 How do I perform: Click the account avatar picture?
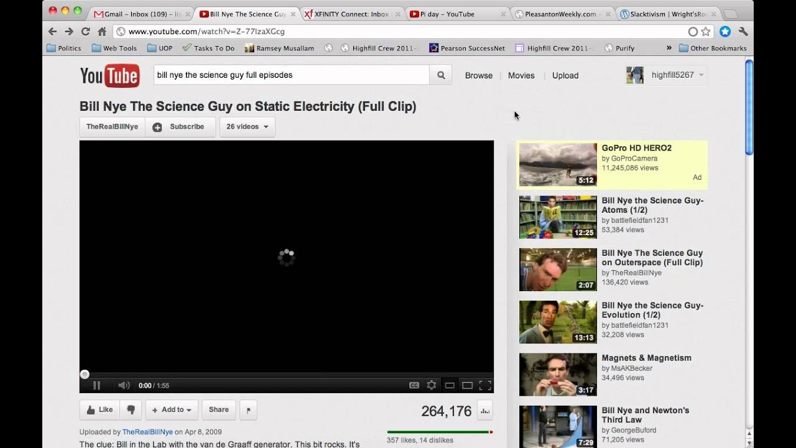click(x=635, y=75)
